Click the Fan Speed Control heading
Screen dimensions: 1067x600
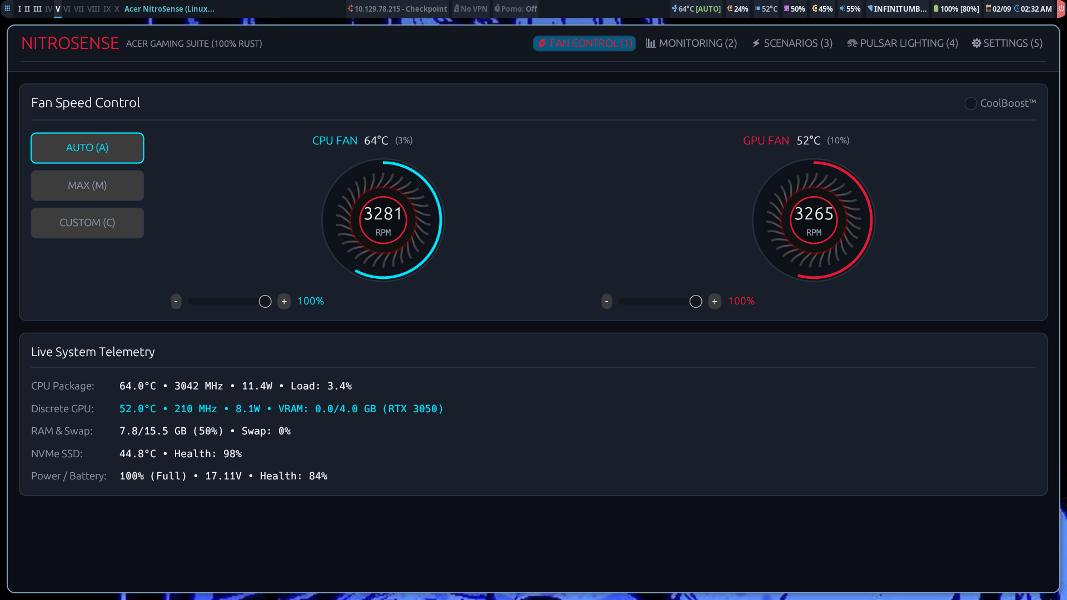(86, 103)
